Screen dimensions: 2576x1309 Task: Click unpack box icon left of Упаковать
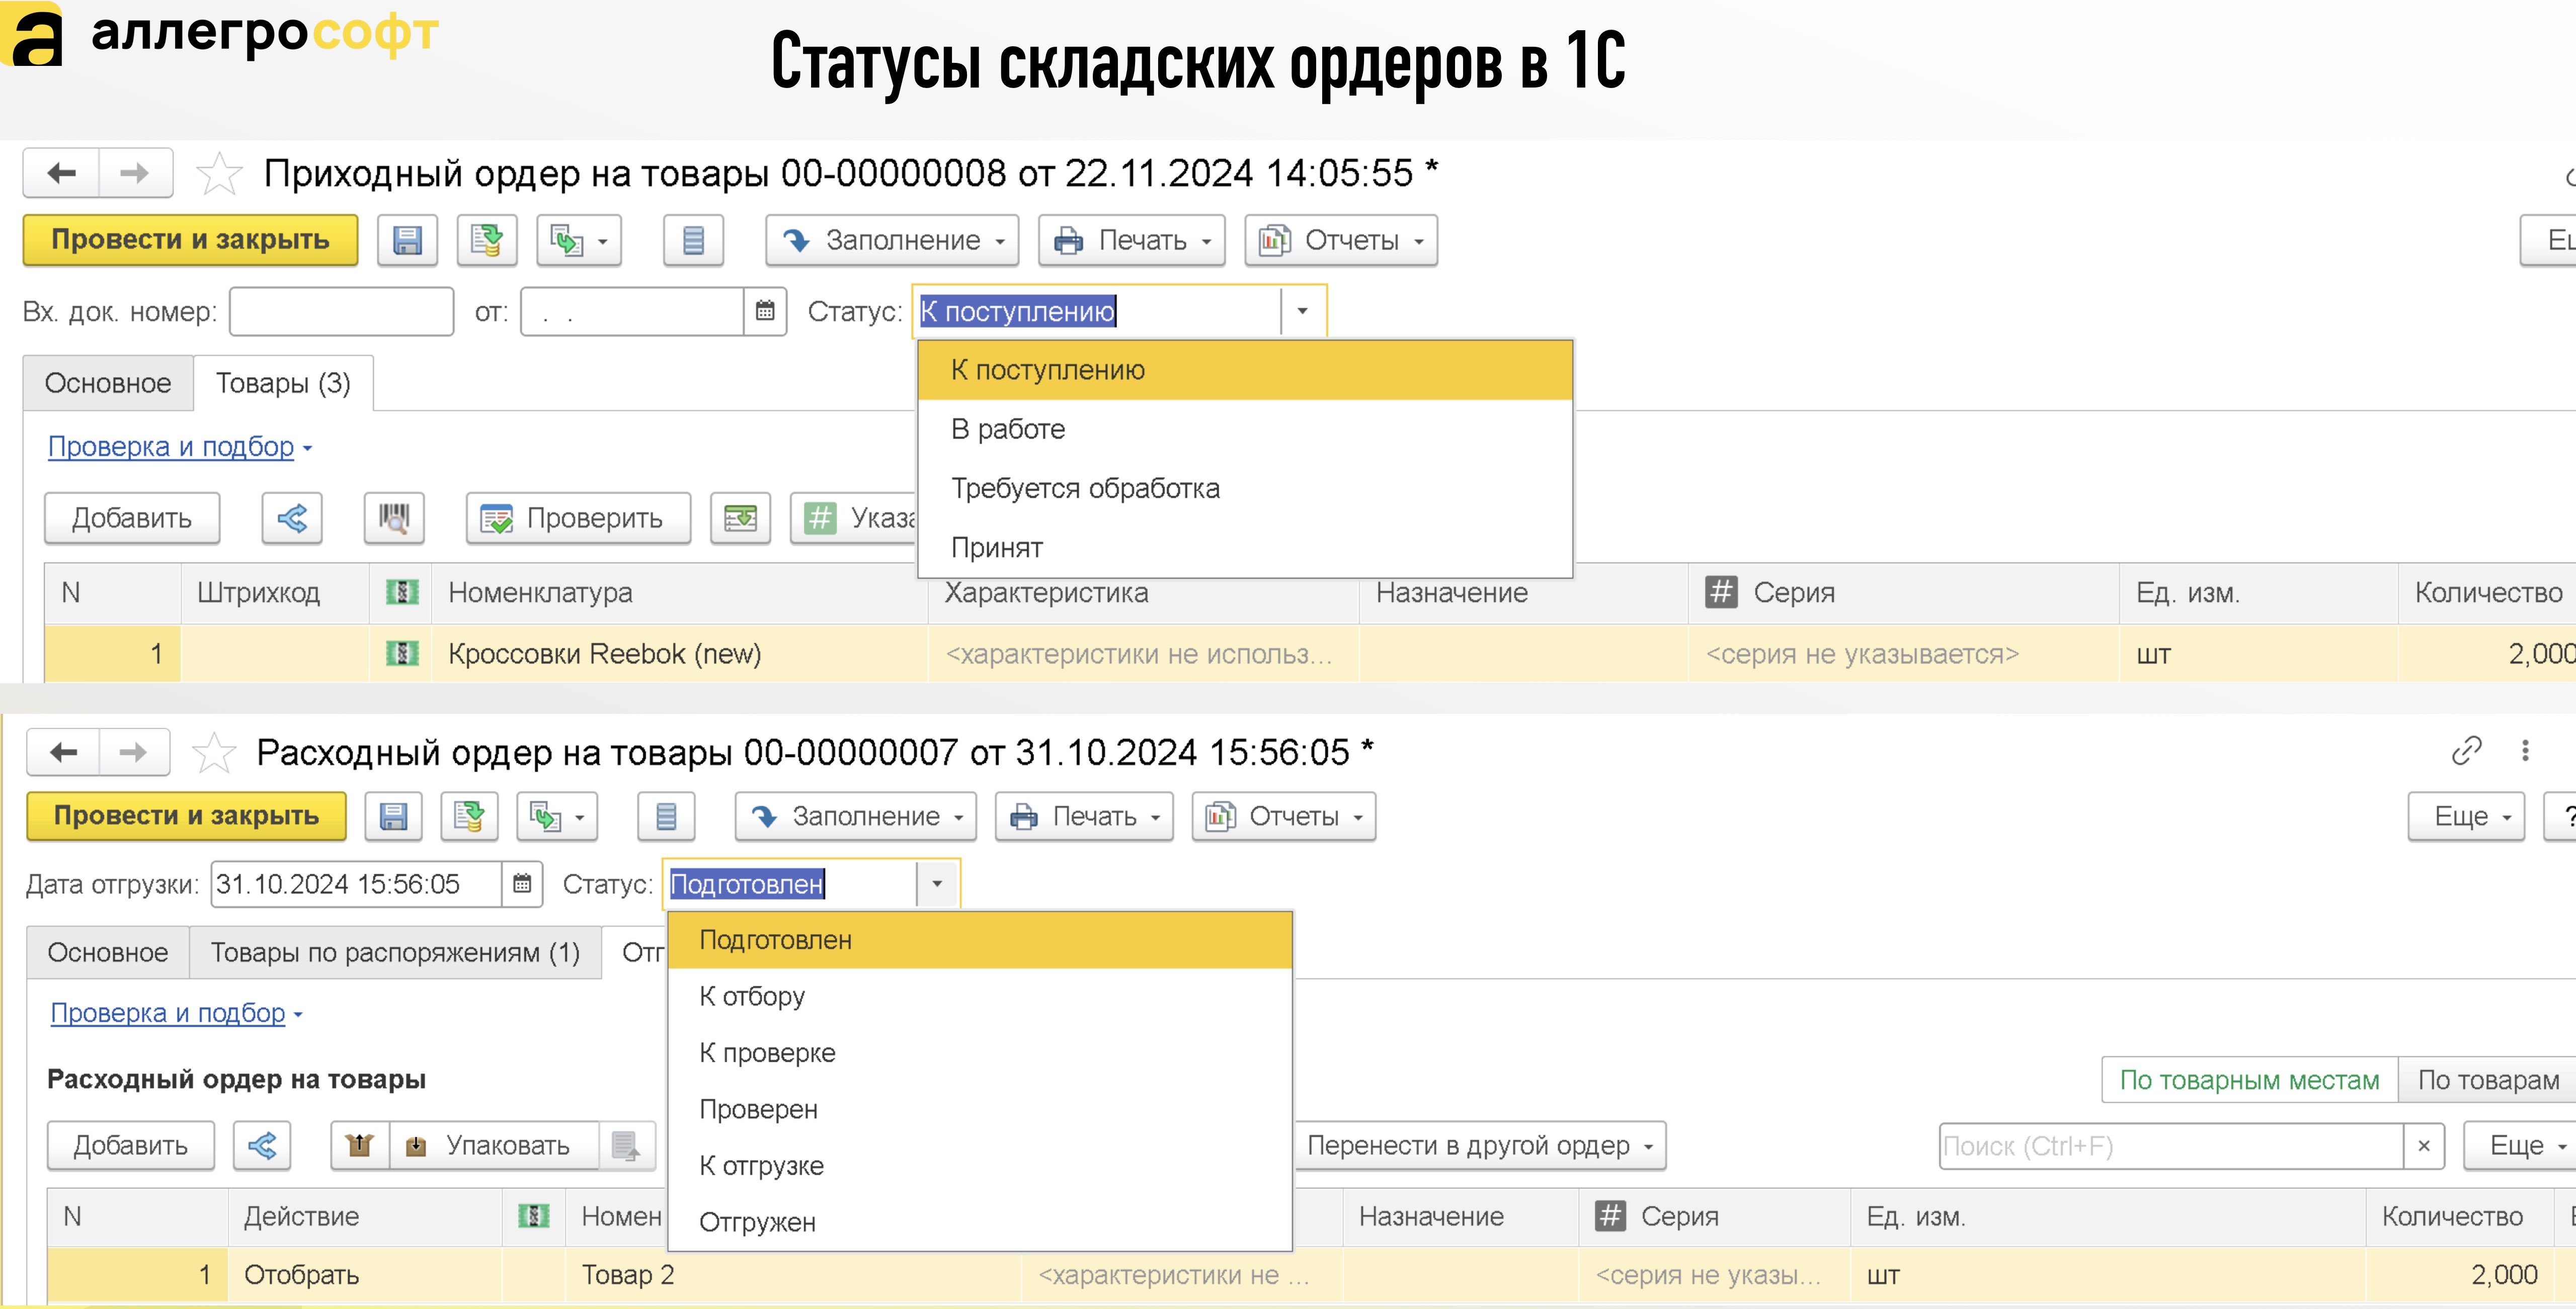360,1145
